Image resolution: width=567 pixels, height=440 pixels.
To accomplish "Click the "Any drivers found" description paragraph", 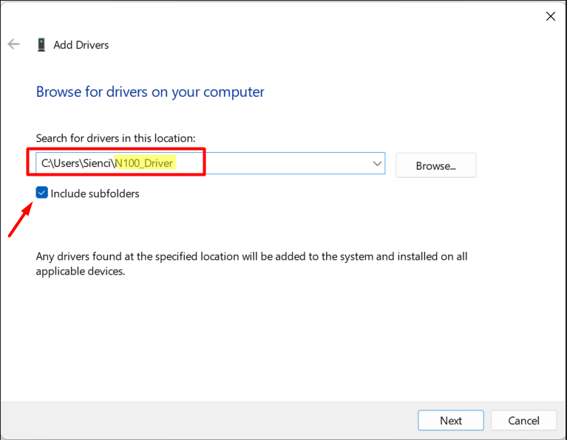I will coord(251,264).
